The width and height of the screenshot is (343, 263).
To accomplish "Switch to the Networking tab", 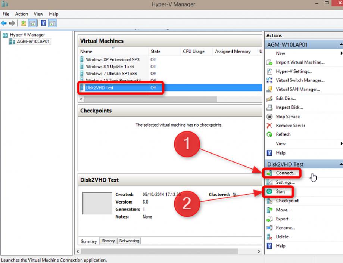I will coord(129,241).
